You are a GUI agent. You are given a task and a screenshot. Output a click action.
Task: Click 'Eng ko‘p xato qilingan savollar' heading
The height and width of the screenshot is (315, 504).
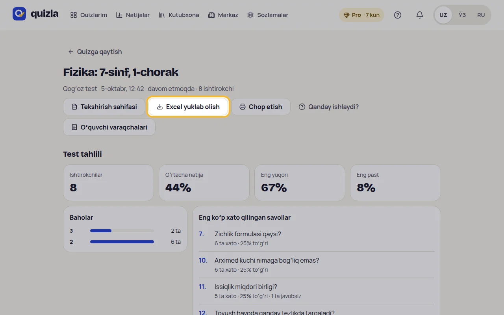[x=245, y=217]
